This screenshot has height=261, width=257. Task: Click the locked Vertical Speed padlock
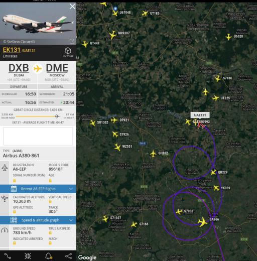pyautogui.click(x=50, y=201)
